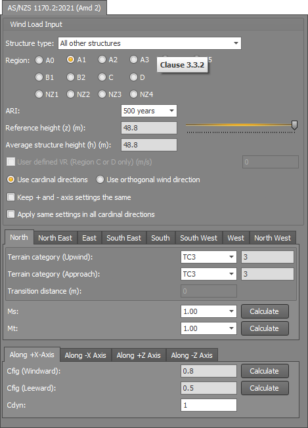Image resolution: width=308 pixels, height=428 pixels.
Task: Select Region D radio button
Action: click(x=133, y=77)
